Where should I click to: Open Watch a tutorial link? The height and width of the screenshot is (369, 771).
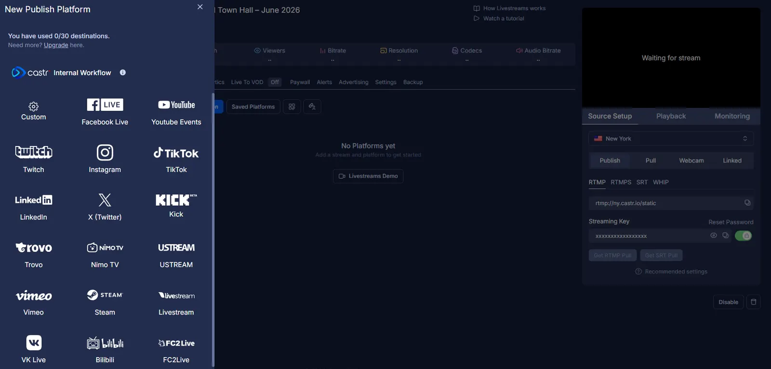(499, 18)
